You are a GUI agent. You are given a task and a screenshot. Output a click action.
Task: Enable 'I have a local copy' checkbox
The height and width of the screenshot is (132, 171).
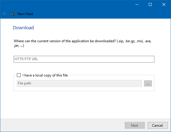point(19,75)
